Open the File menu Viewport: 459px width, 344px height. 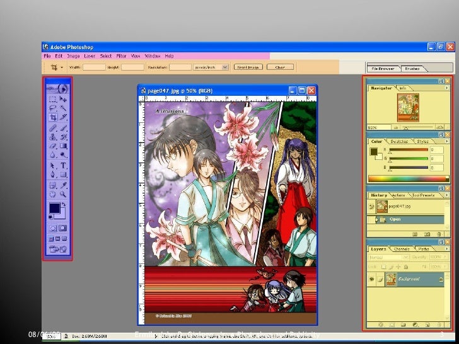[47, 56]
